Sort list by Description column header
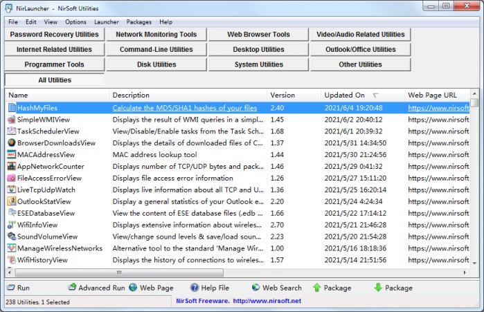The image size is (484, 312). click(188, 95)
